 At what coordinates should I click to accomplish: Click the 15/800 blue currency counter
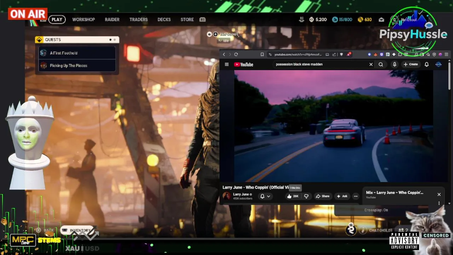[x=342, y=19]
